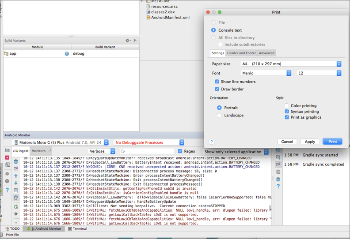Click the logcat search input field

pos(147,151)
